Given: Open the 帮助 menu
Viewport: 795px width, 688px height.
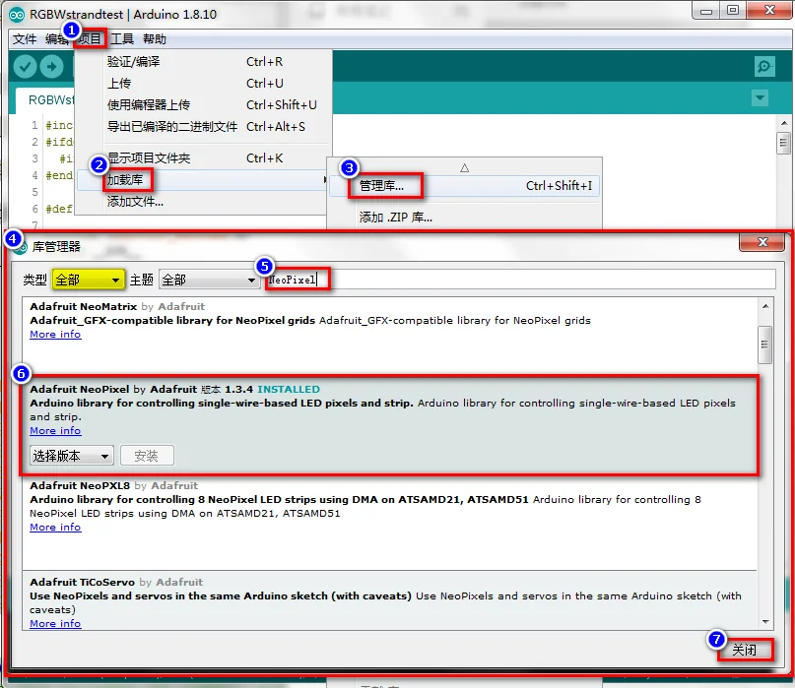Looking at the screenshot, I should (154, 39).
